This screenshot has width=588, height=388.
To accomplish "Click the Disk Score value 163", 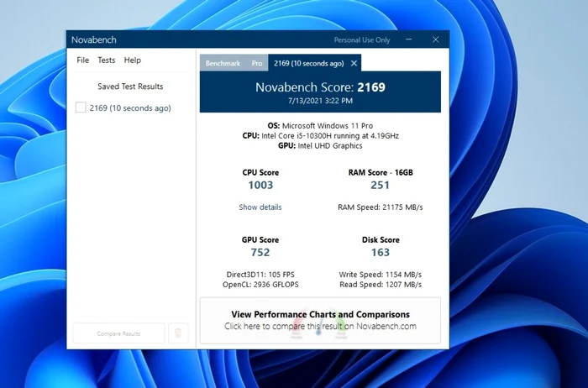I will 381,252.
